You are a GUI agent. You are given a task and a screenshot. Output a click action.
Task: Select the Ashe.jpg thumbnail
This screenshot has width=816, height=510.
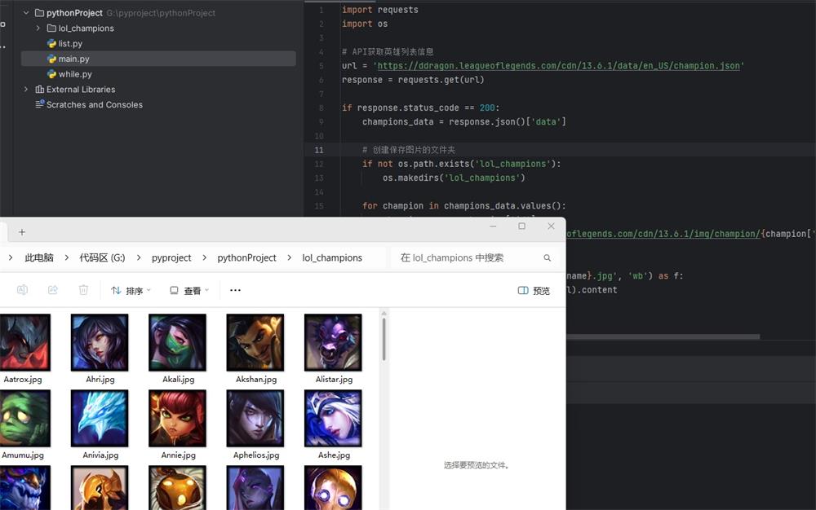point(333,418)
